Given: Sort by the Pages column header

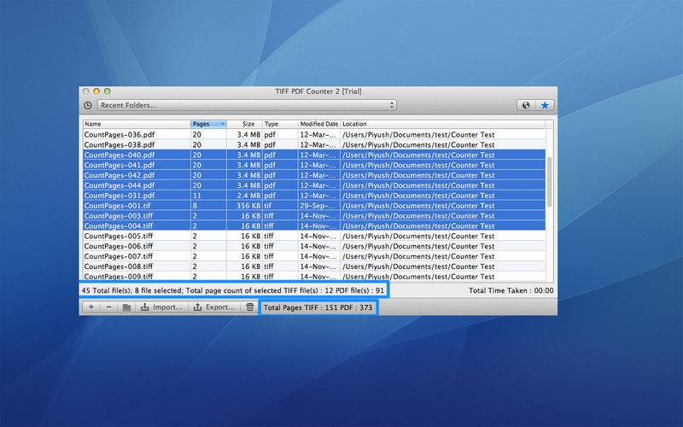Looking at the screenshot, I should coord(208,124).
